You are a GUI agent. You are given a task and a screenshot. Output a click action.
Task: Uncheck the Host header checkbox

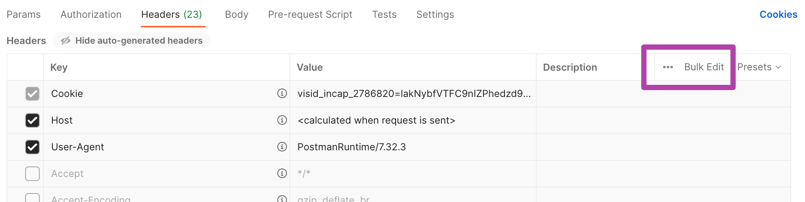(x=32, y=120)
